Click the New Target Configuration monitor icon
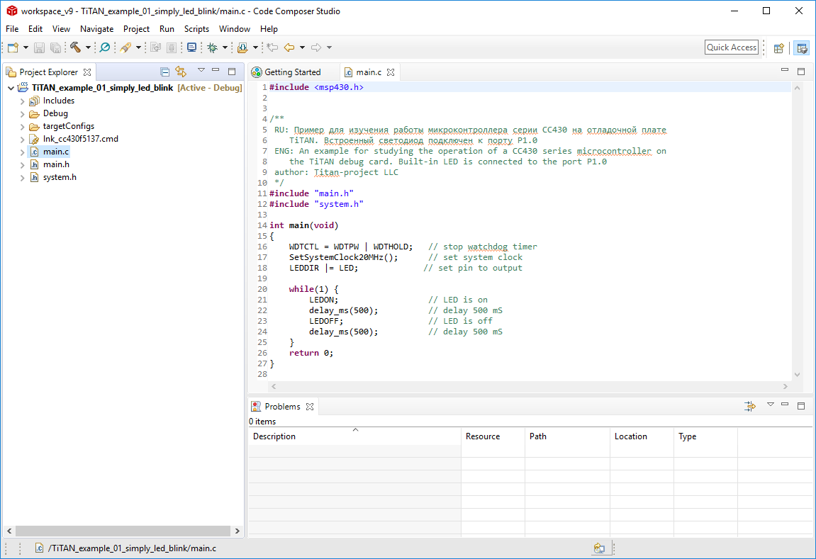 pyautogui.click(x=191, y=47)
